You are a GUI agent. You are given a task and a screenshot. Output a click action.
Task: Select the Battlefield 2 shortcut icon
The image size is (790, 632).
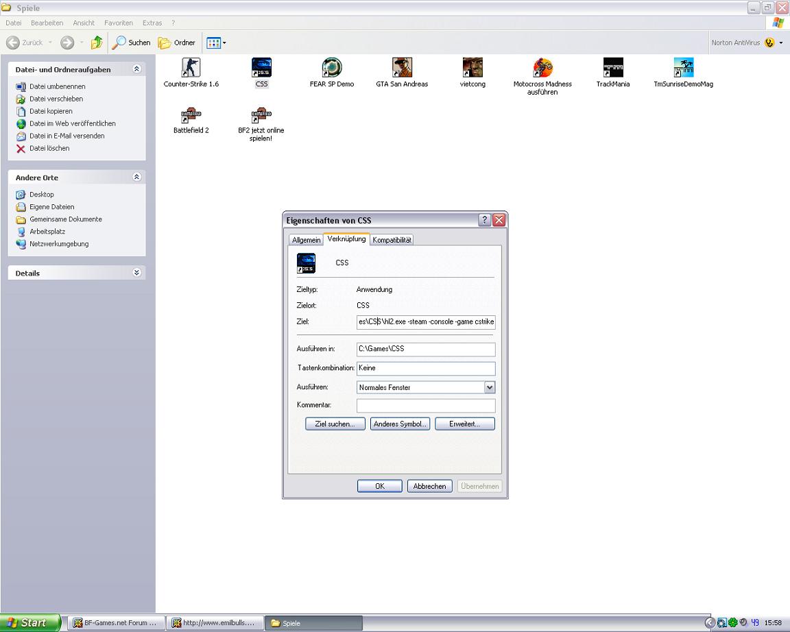coord(191,115)
